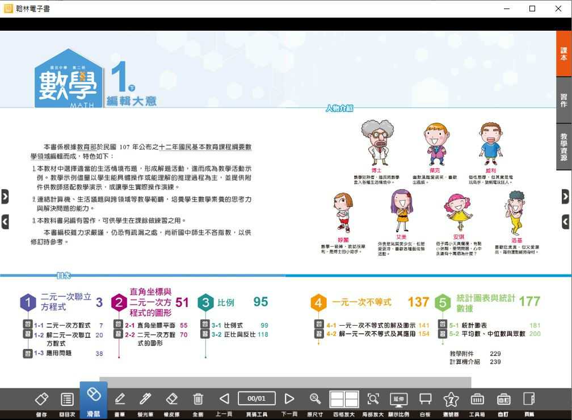Open section 1-1 二元一次方程式
Viewport: 572px width, 420px height.
pyautogui.click(x=68, y=325)
